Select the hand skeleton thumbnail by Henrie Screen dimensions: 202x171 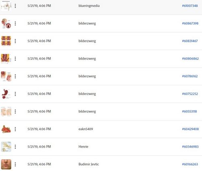[x=6, y=147]
